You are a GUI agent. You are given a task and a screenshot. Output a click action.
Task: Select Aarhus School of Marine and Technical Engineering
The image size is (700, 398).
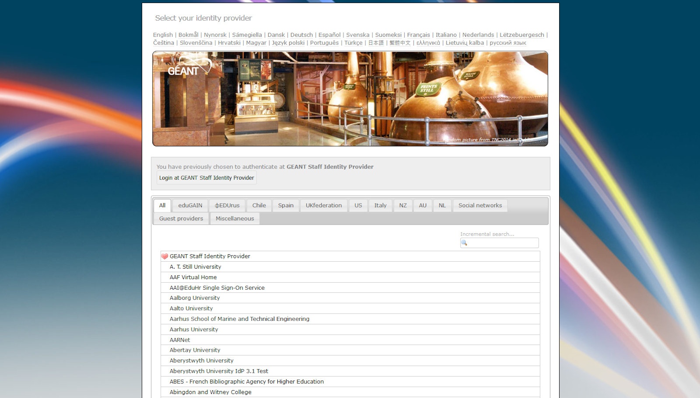(350, 319)
